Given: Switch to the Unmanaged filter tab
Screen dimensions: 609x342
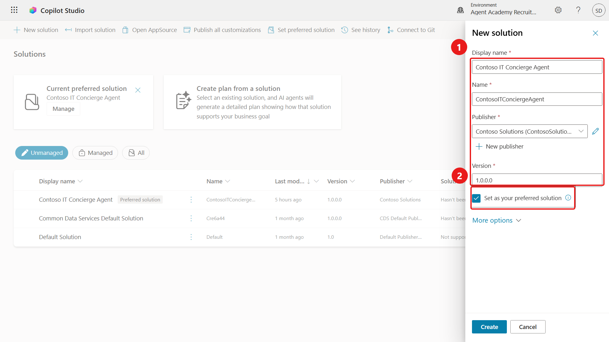Looking at the screenshot, I should coord(42,153).
